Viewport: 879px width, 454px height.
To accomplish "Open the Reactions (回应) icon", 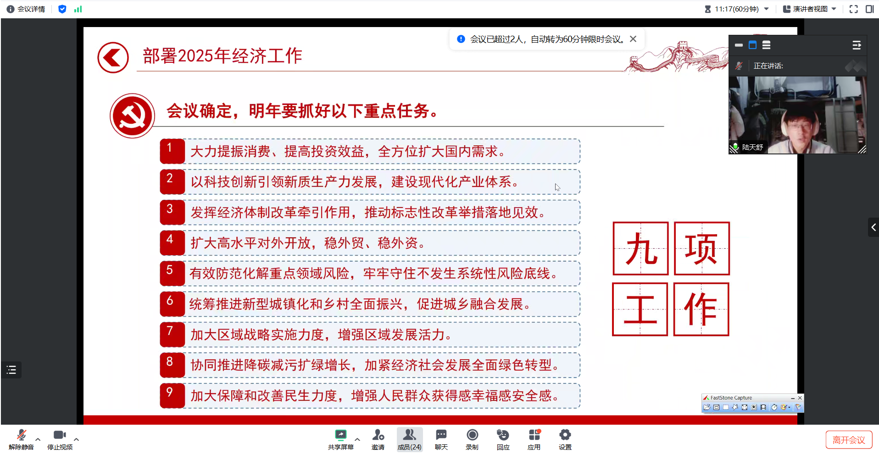I will pos(503,435).
